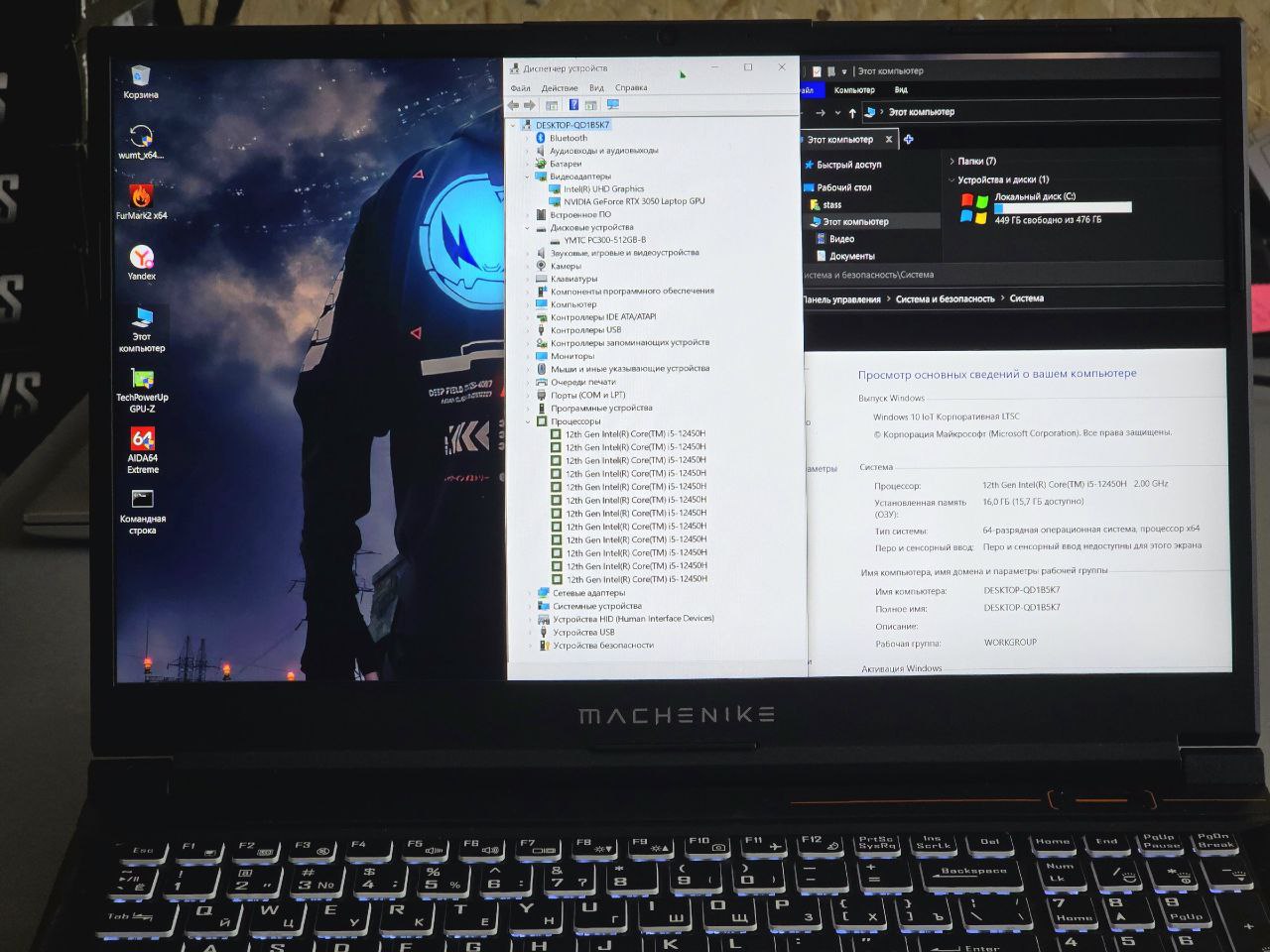
Task: Switch to the Компьютер ribbon tab
Action: point(853,90)
